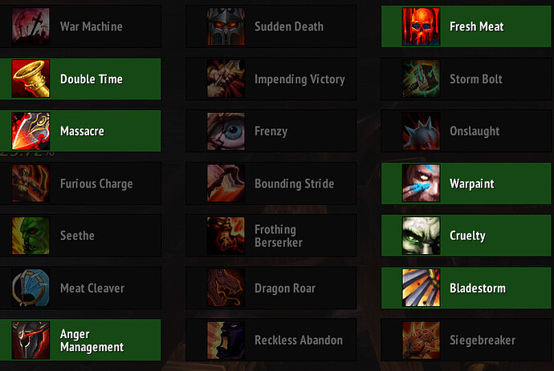
Task: Toggle off the Cruelty talent
Action: pos(467,236)
